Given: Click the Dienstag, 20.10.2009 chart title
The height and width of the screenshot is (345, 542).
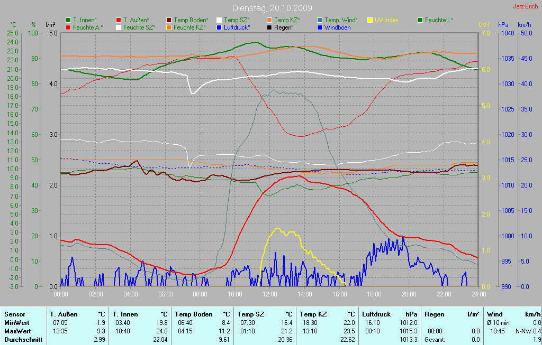Looking at the screenshot, I should 272,8.
